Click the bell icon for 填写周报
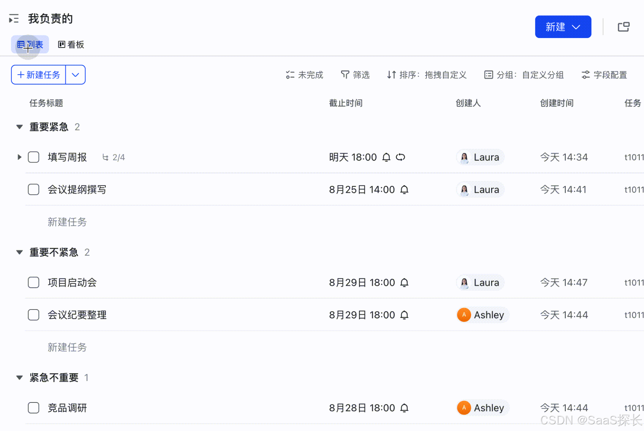This screenshot has width=644, height=431. pyautogui.click(x=386, y=157)
